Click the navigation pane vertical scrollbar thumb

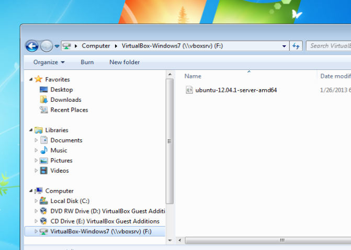[169, 141]
